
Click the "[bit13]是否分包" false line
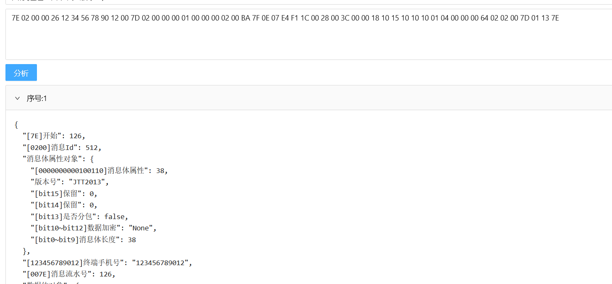79,217
